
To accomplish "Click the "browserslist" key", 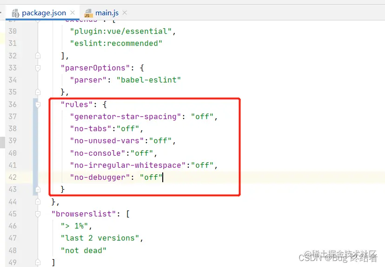I will coord(84,214).
